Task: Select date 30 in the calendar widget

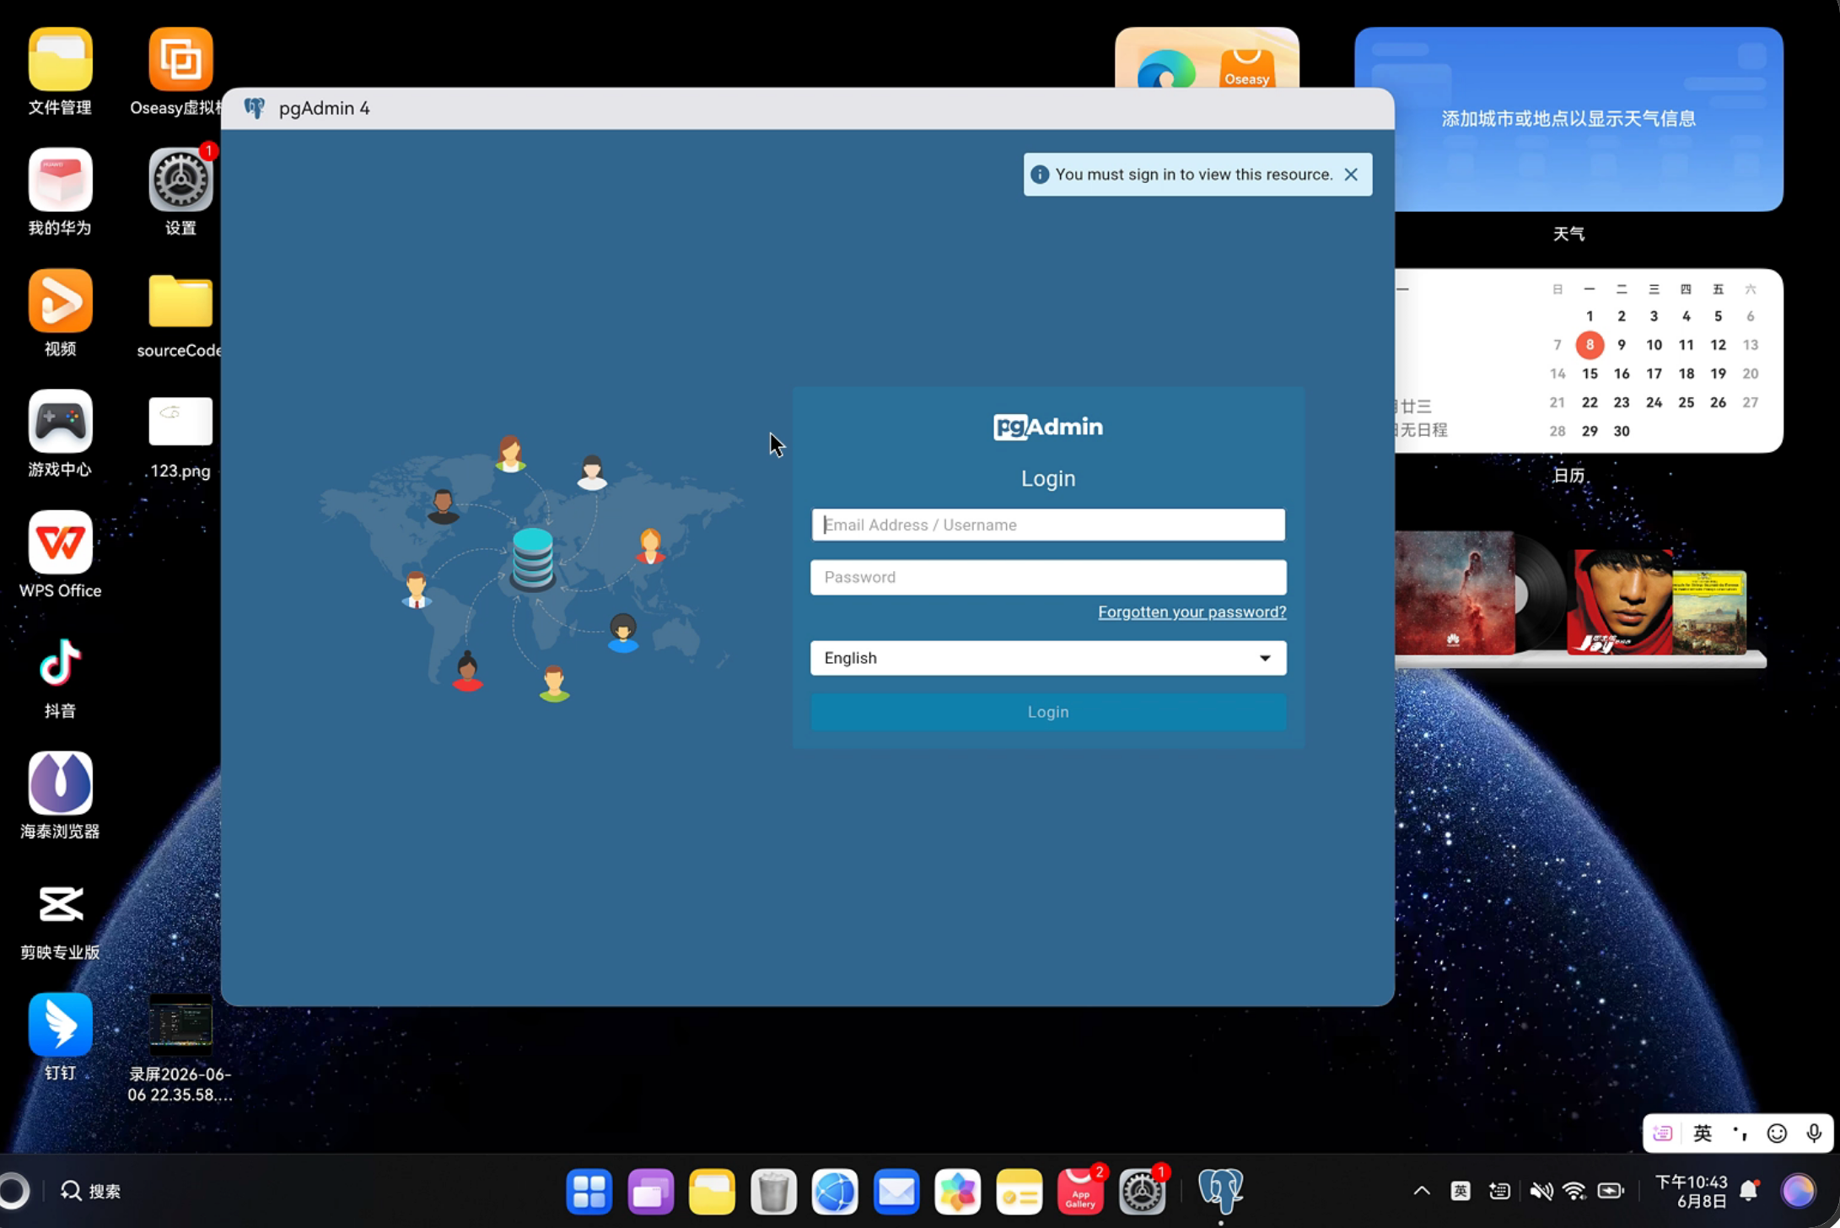Action: click(x=1622, y=431)
